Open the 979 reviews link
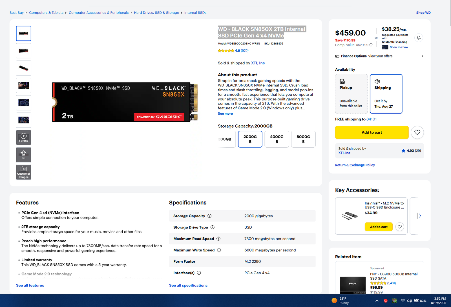Viewport: 451px width, 307px height. [245, 51]
